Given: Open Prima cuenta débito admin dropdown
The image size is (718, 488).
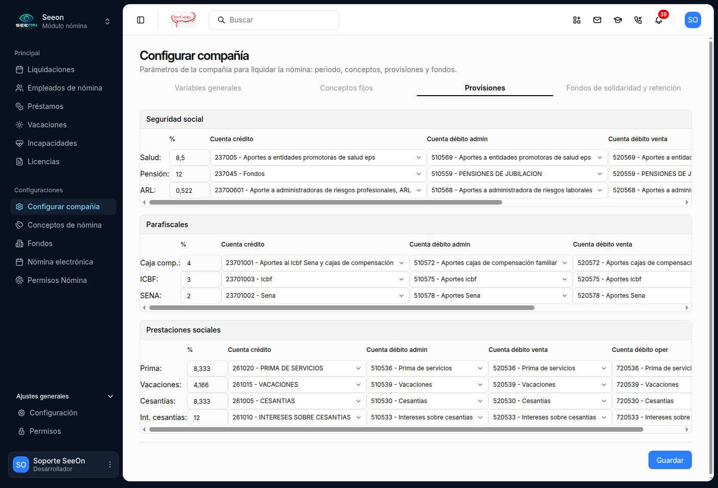Looking at the screenshot, I should [427, 368].
